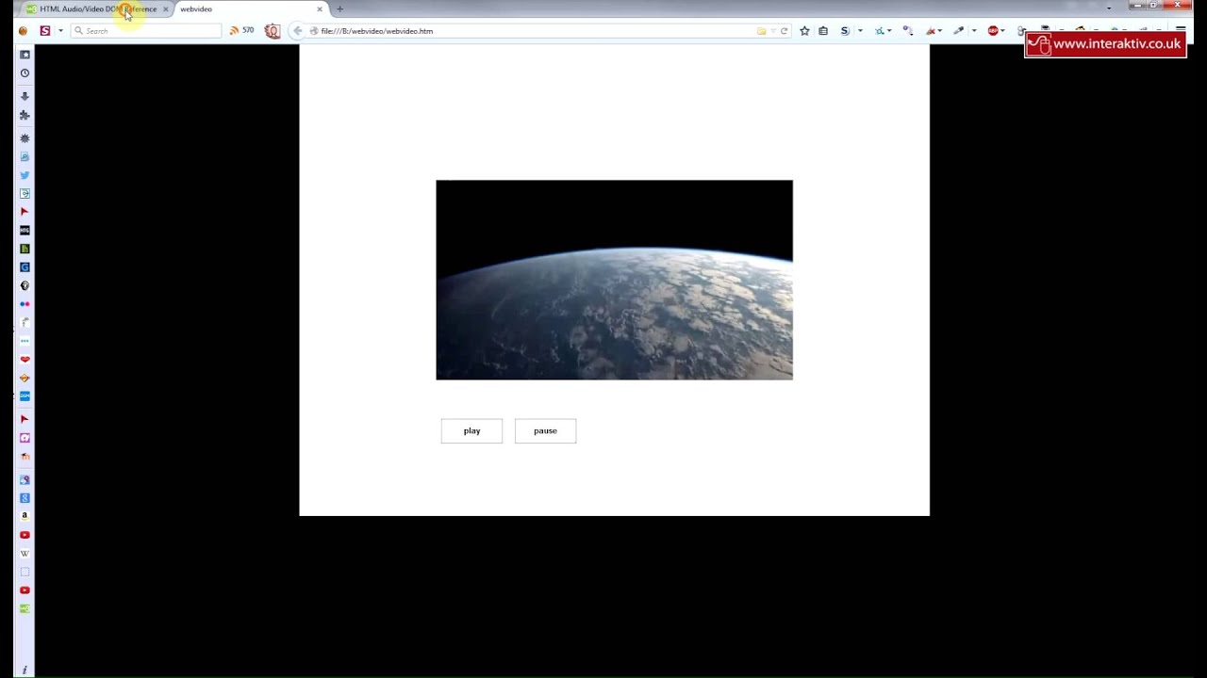Image resolution: width=1207 pixels, height=678 pixels.
Task: Open the history clock icon in the sidebar
Action: (x=25, y=73)
